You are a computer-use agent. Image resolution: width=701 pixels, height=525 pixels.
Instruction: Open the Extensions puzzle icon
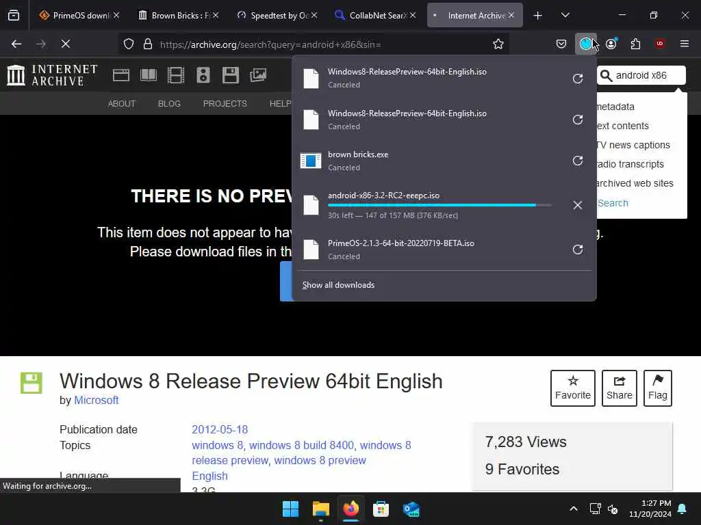coord(635,44)
